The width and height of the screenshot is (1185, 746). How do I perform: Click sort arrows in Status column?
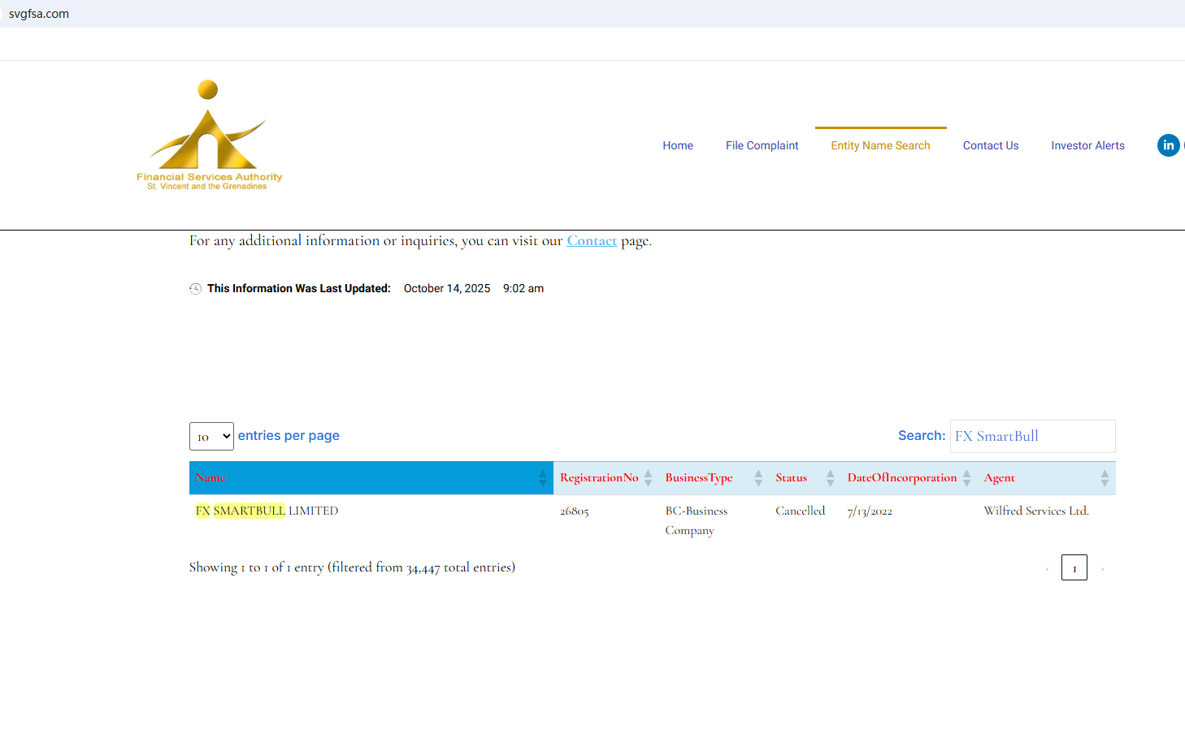click(x=830, y=478)
